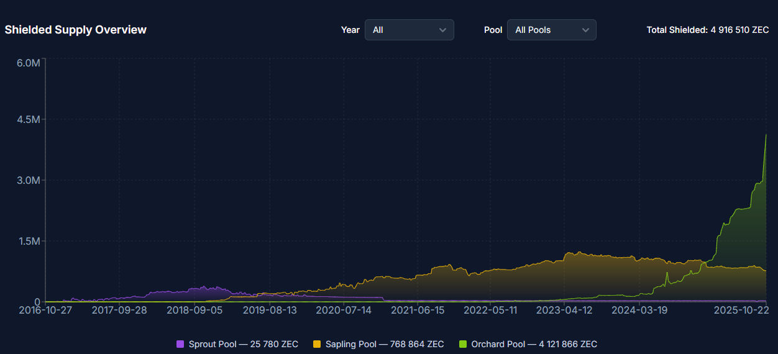Select the 2023-04-12 date on the x-axis
Screen dimensions: 778x354
pyautogui.click(x=565, y=310)
